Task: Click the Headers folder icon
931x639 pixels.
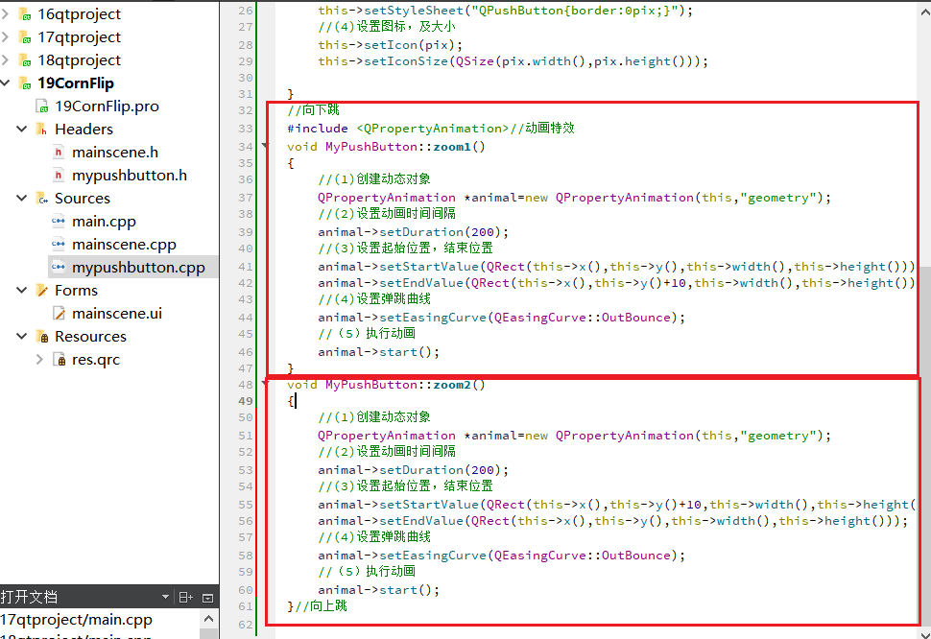Action: (x=41, y=130)
